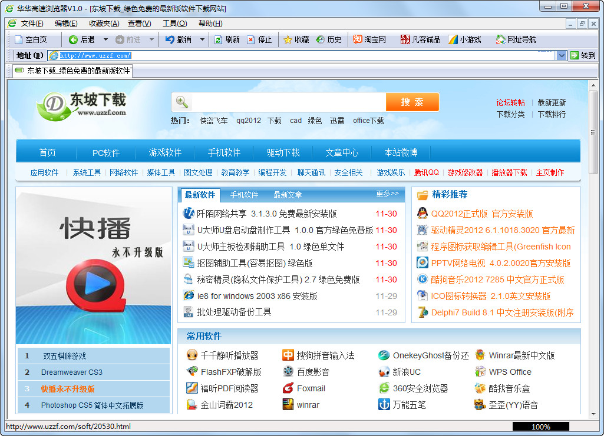Open the 收藏夹(A) menu
Screen dimensions: 604x436
click(x=104, y=24)
